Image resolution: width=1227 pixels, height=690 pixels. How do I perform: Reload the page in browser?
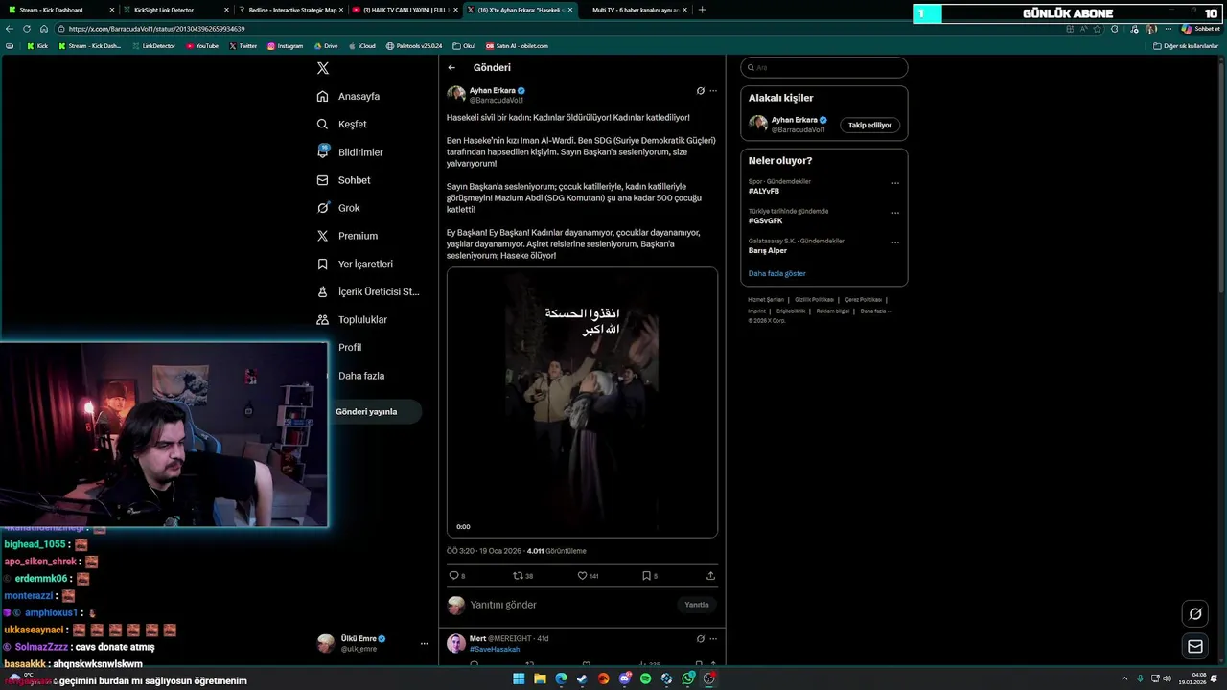point(27,29)
